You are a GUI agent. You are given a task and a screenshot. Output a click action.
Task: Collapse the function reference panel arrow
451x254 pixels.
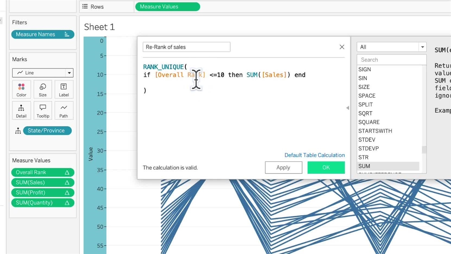(348, 108)
